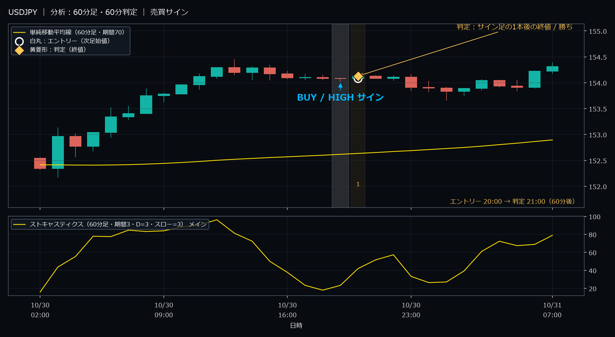
Task: Click the 日時 axis title
Action: (x=296, y=325)
